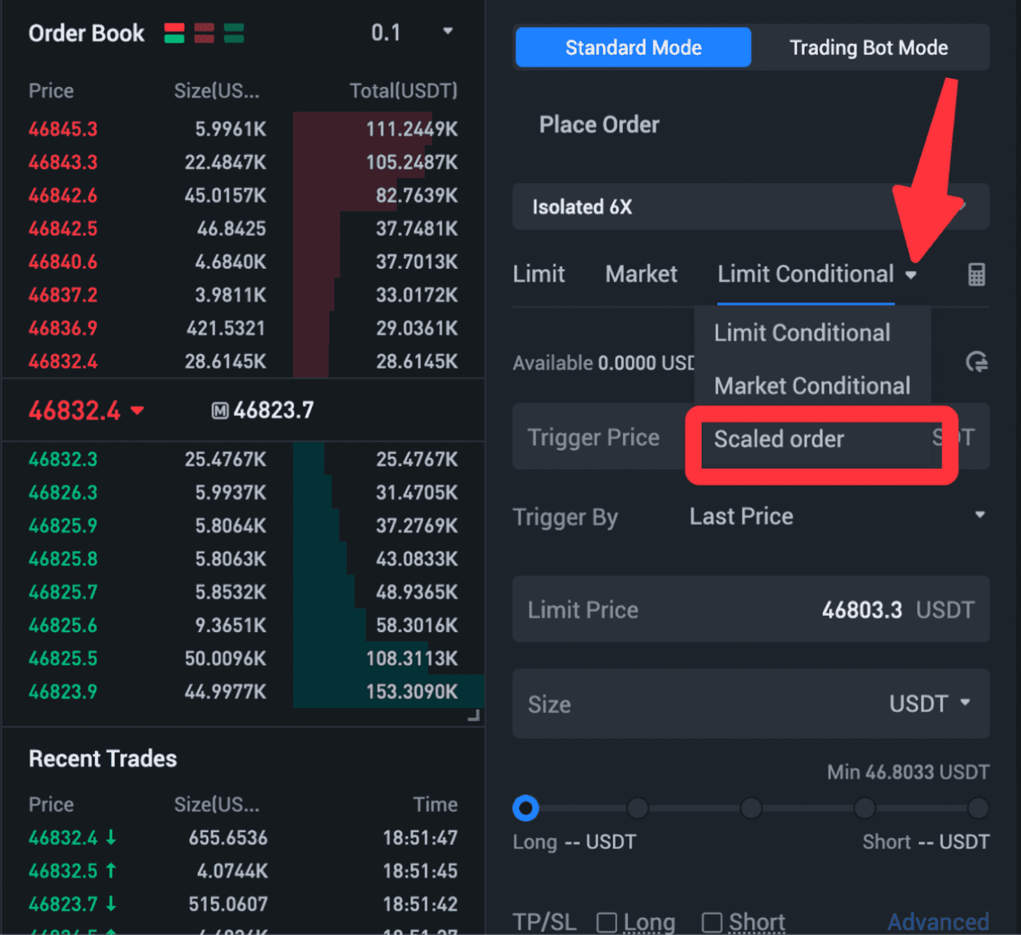Click the transfer funds icon beside Available
Viewport: 1021px width, 935px height.
(976, 362)
